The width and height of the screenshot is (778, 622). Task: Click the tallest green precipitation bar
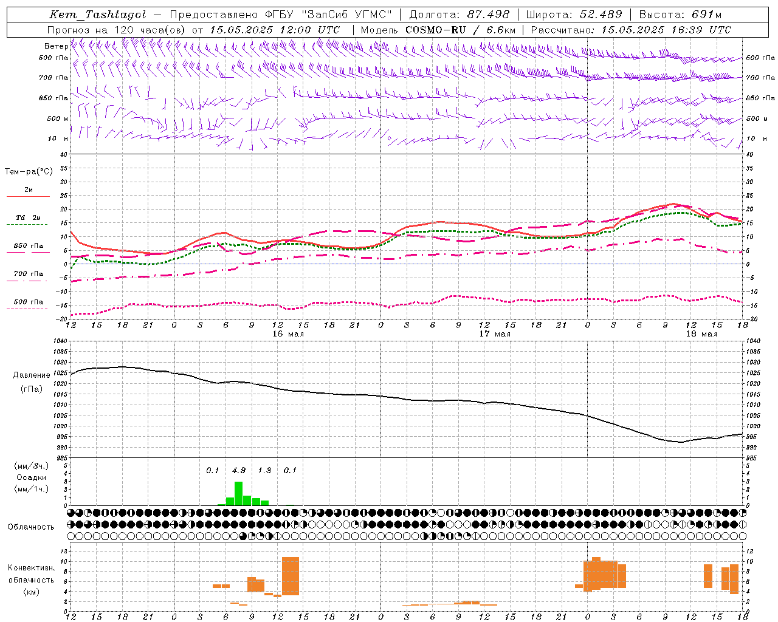[x=239, y=493]
